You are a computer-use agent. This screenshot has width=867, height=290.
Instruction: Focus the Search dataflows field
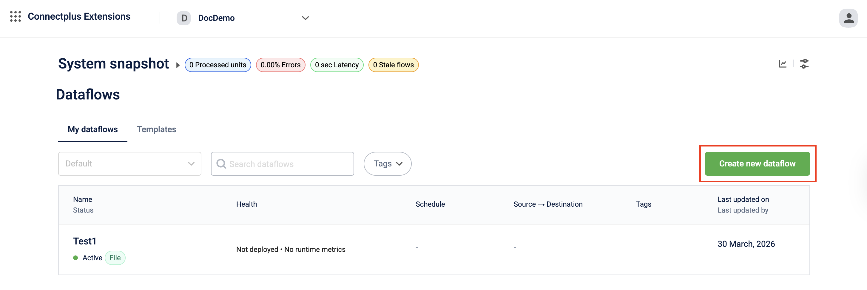[282, 164]
